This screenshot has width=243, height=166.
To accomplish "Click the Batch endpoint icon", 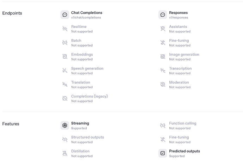I will [x=65, y=42].
